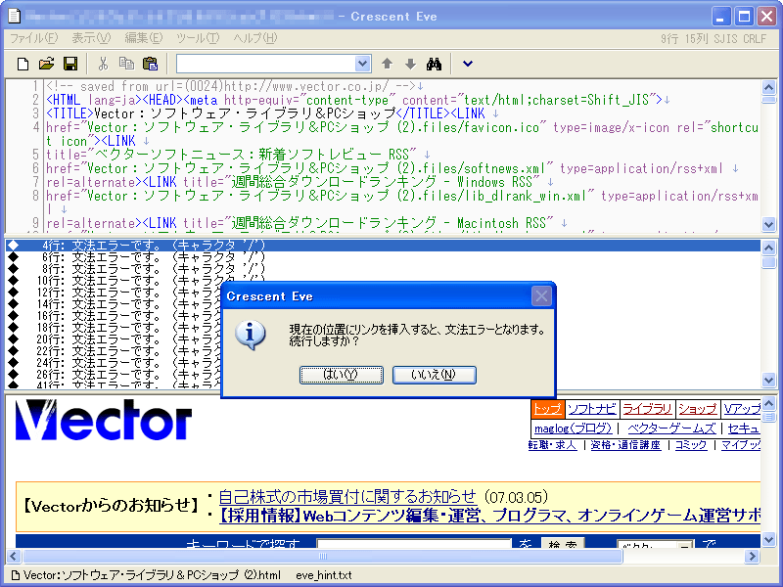This screenshot has width=783, height=587.
Task: Select the 4行 syntax error row
Action: (383, 246)
